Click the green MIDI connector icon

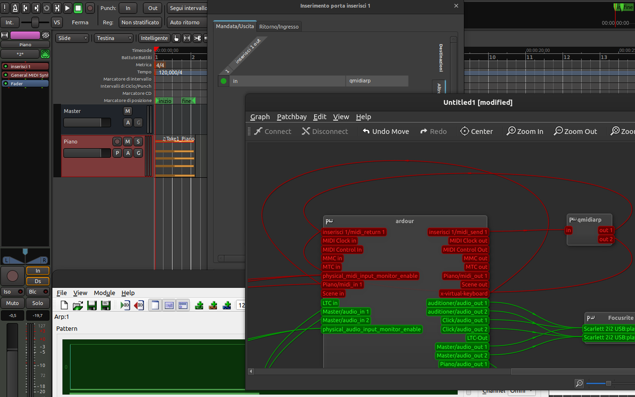(45, 54)
